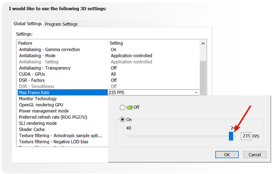The height and width of the screenshot is (174, 272).
Task: Select the On radio button
Action: [x=123, y=120]
